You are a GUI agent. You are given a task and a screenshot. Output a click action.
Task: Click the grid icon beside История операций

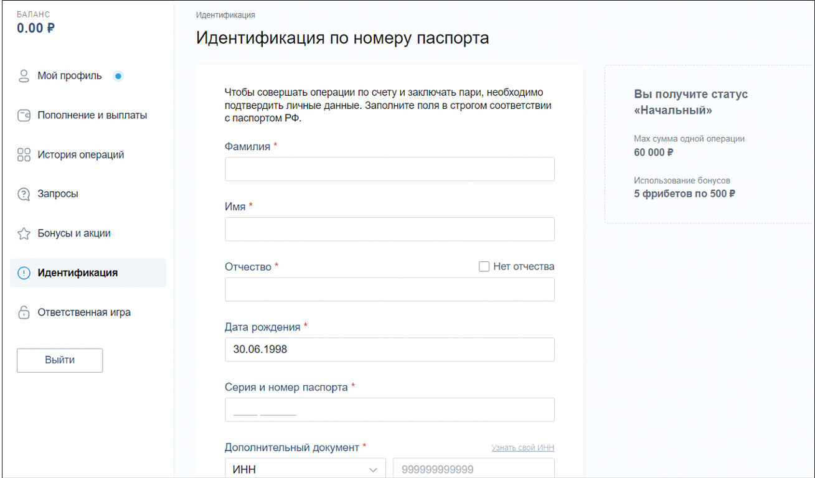(24, 155)
